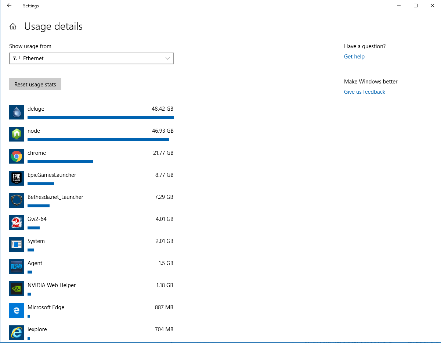Select the Gw2-64 game icon
This screenshot has height=343, width=441.
click(x=17, y=222)
